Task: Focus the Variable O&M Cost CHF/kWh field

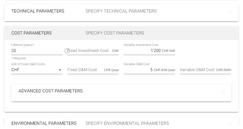Action: (205, 70)
